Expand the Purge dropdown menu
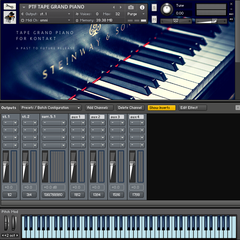This screenshot has height=240, width=240. point(136,14)
